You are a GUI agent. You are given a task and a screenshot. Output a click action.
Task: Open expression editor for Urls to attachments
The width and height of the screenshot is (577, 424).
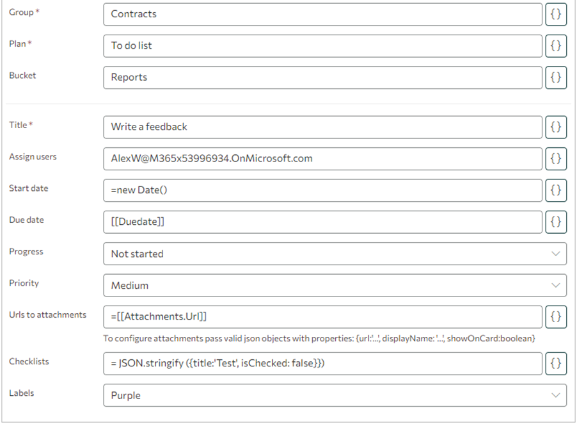556,316
